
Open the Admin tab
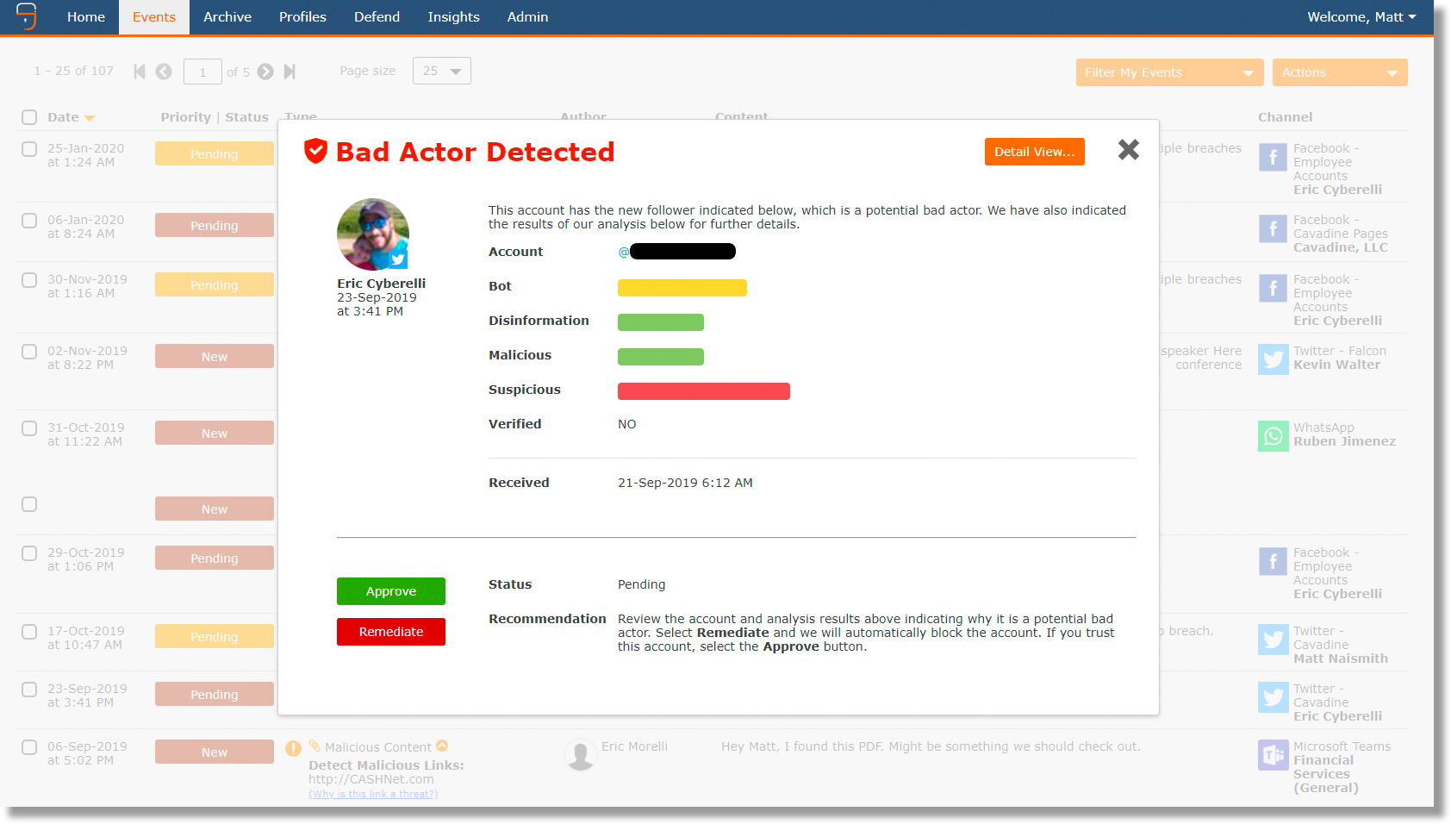[527, 17]
